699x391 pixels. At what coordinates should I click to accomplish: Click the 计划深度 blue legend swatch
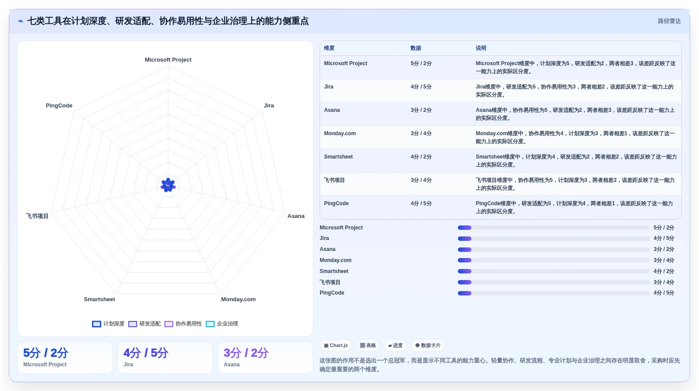(96, 324)
